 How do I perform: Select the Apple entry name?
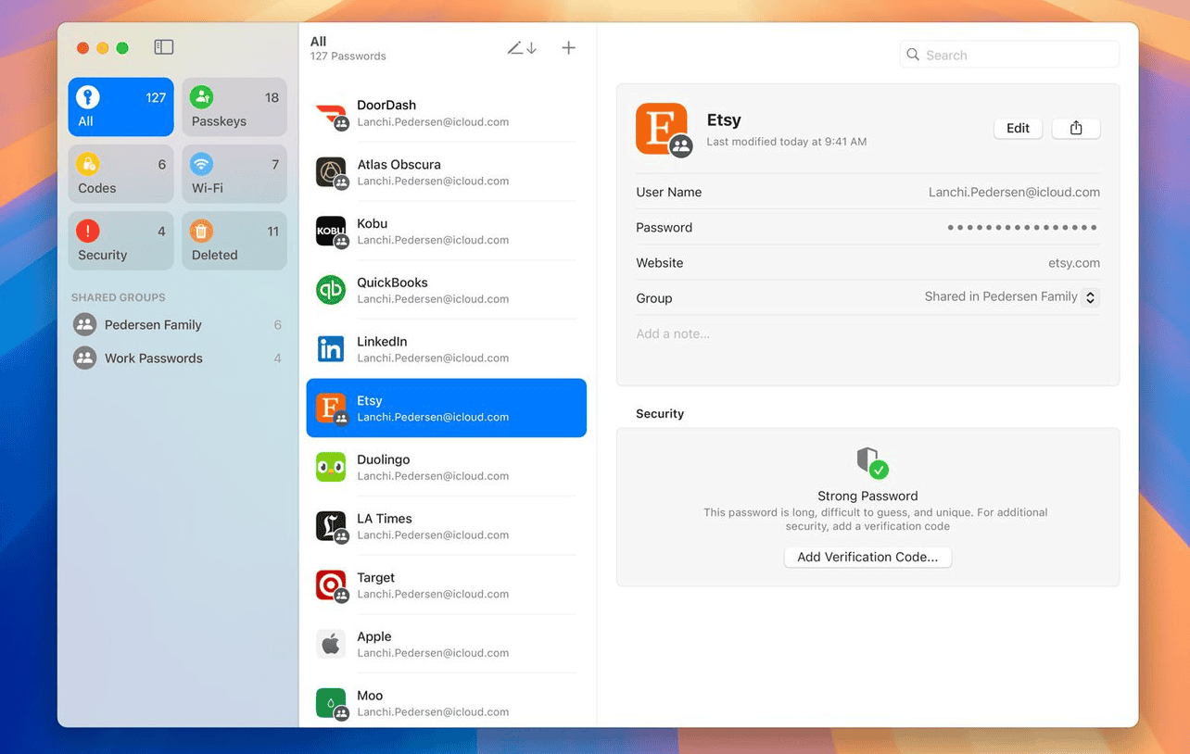tap(374, 637)
